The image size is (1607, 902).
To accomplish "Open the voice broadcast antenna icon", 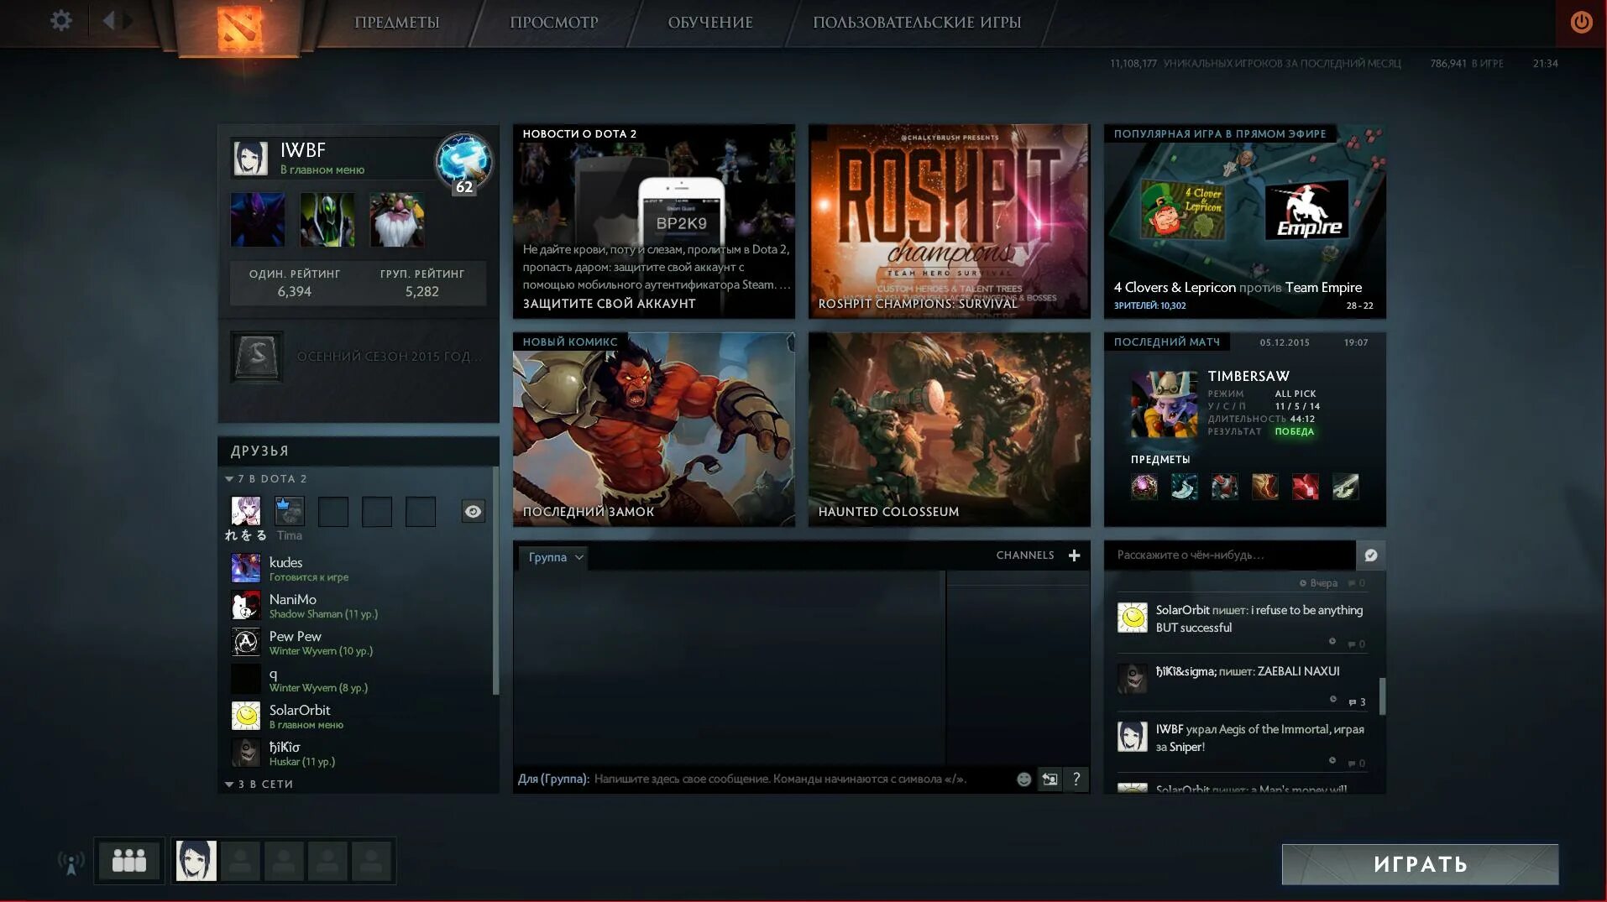I will click(71, 862).
